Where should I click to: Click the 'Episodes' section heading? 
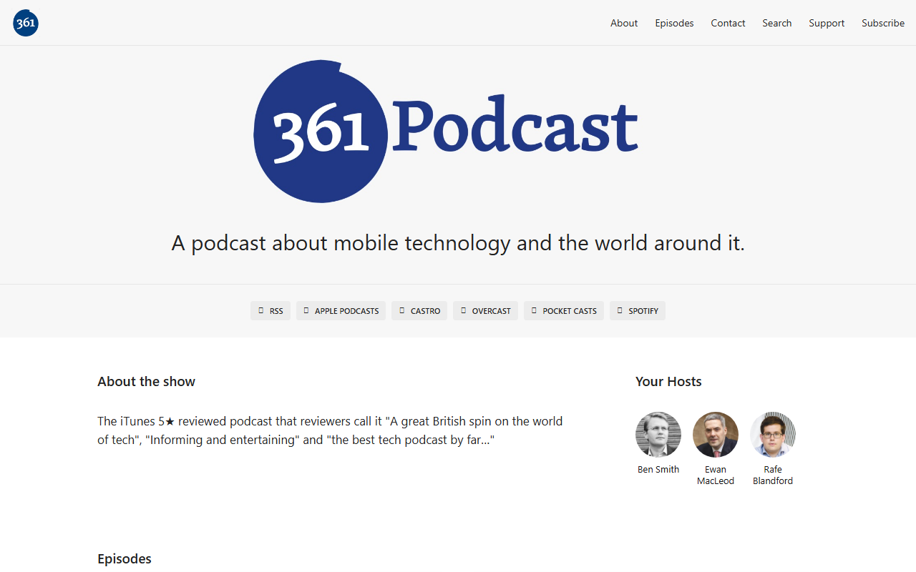click(125, 559)
